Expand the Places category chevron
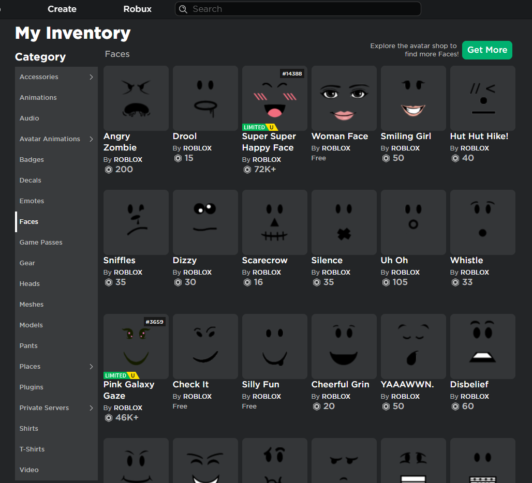532x483 pixels. (x=91, y=367)
